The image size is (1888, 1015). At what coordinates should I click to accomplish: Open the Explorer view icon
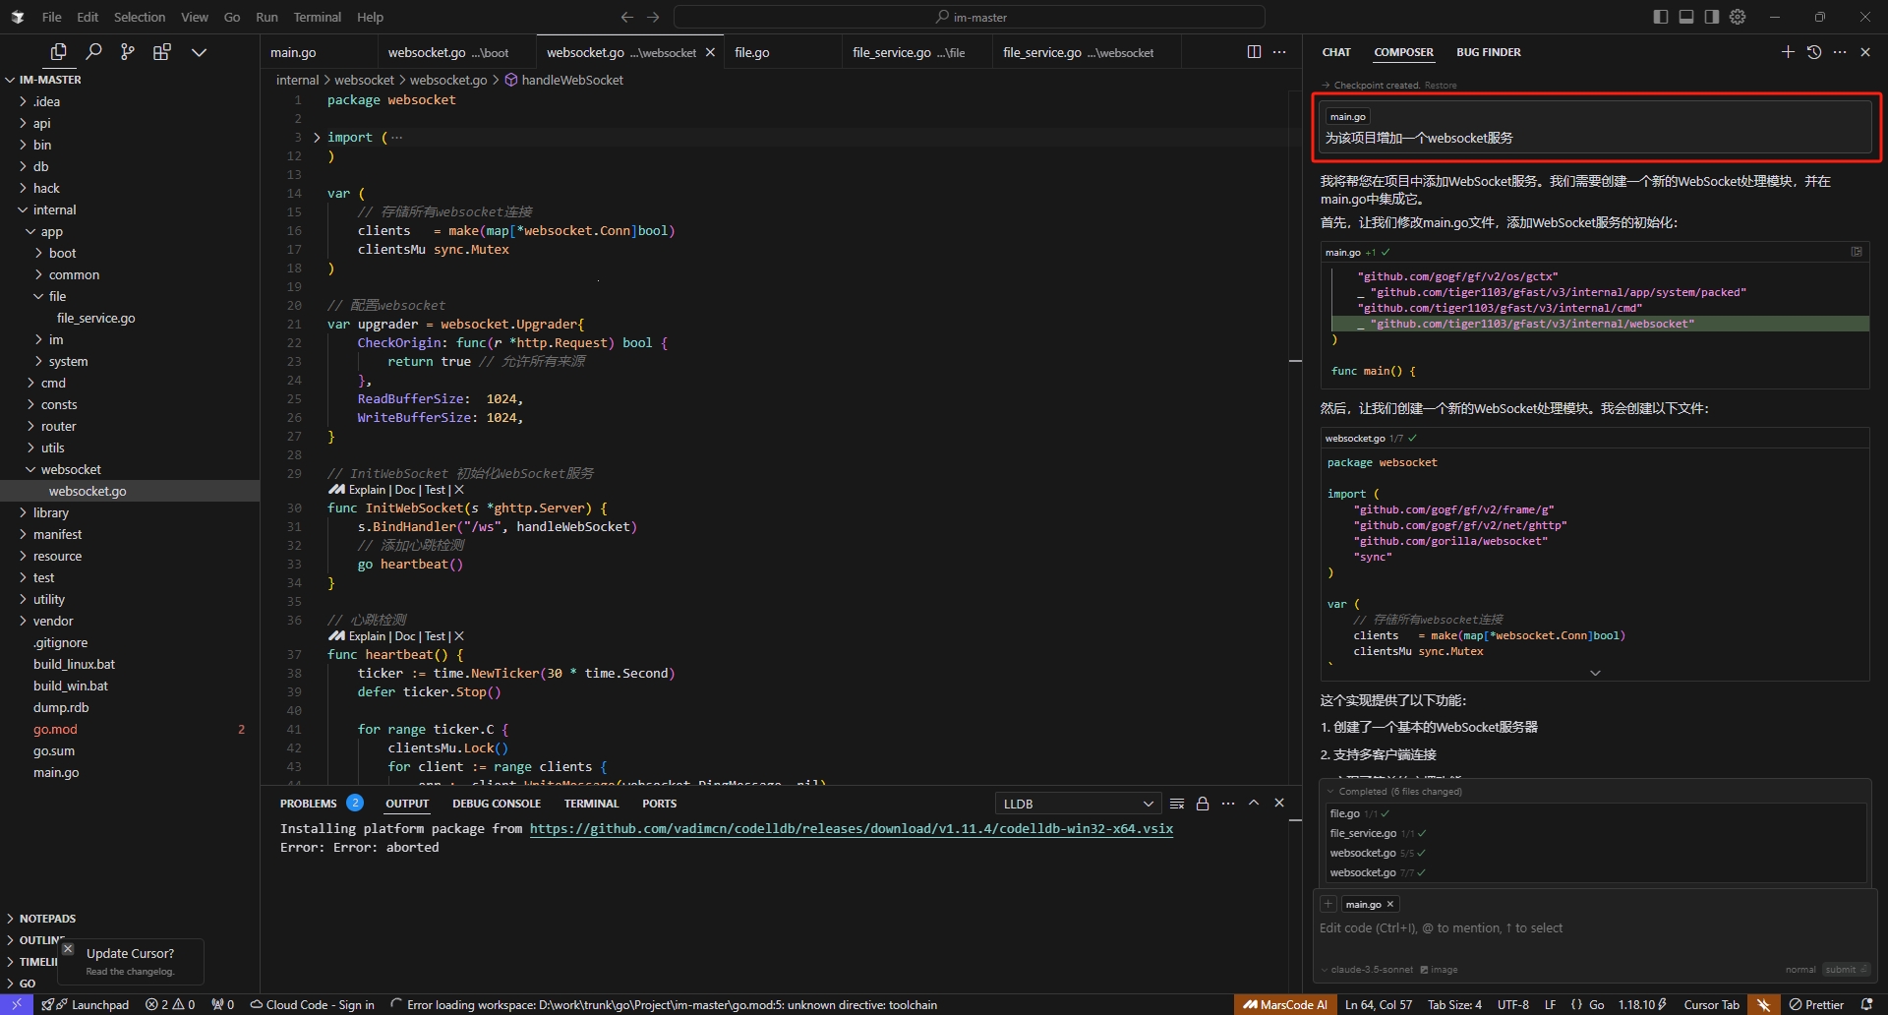tap(59, 52)
